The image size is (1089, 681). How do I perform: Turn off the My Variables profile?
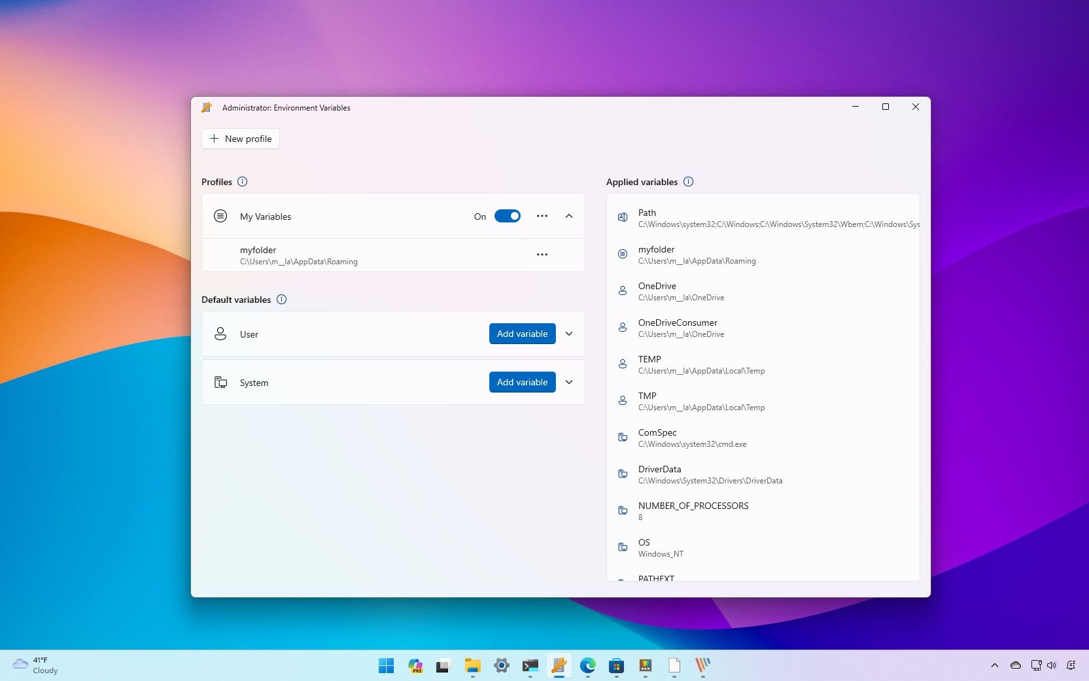click(x=508, y=216)
